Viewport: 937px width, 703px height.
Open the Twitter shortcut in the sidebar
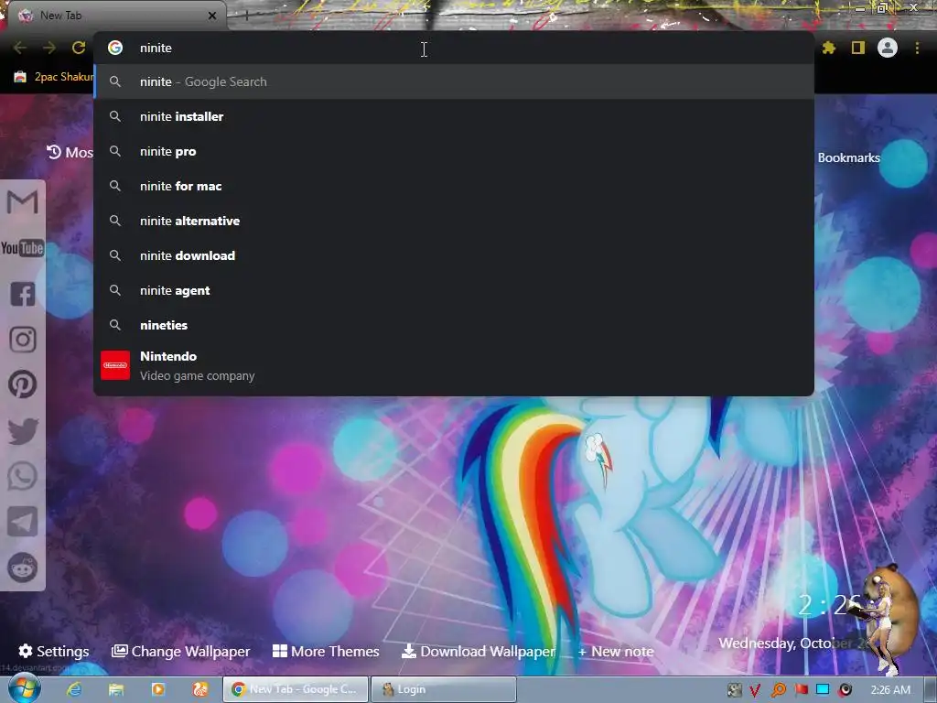pos(22,431)
